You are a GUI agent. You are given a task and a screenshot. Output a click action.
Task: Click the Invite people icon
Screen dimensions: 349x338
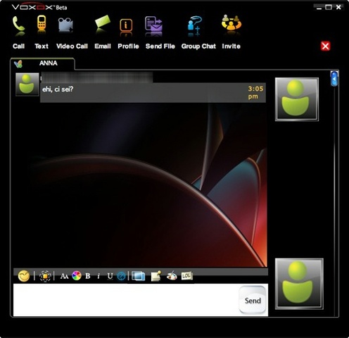pos(231,23)
